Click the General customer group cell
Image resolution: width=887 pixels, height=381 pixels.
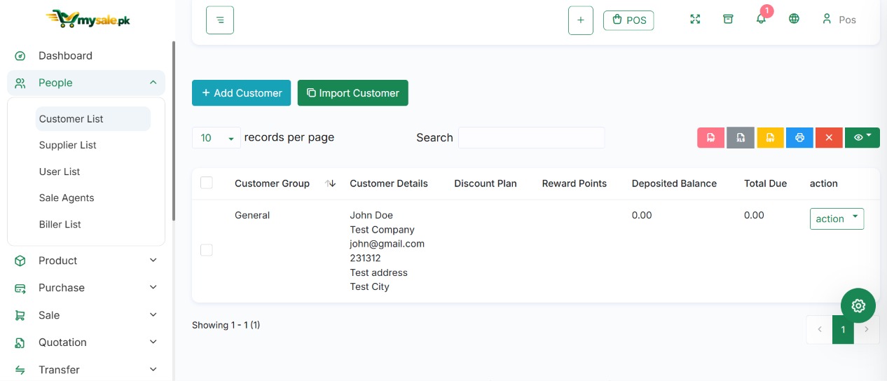252,215
